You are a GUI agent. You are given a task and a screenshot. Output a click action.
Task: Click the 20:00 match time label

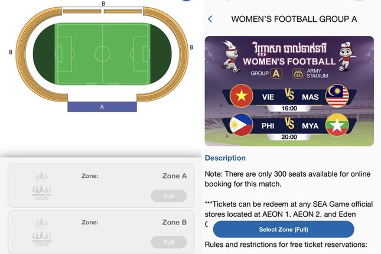coord(289,137)
